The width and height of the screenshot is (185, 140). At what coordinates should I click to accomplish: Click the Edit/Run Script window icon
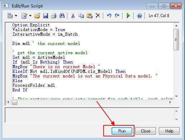(6, 6)
